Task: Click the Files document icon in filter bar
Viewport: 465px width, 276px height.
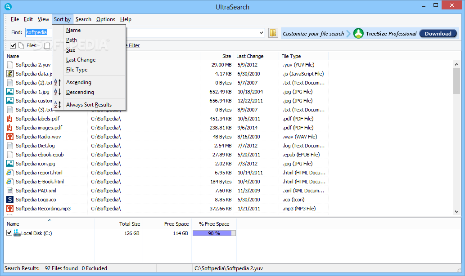Action: click(x=21, y=45)
